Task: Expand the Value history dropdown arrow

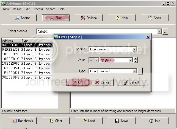Action: [x=131, y=61]
